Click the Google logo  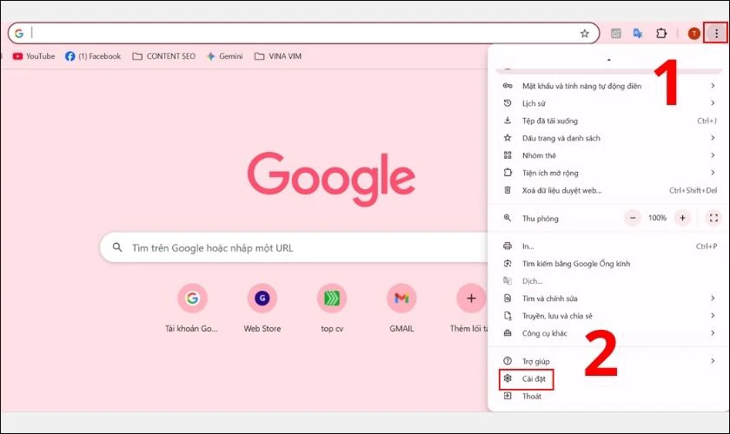pos(331,178)
